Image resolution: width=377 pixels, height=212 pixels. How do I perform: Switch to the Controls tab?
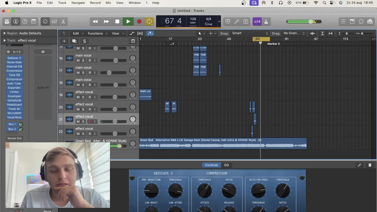coord(211,165)
